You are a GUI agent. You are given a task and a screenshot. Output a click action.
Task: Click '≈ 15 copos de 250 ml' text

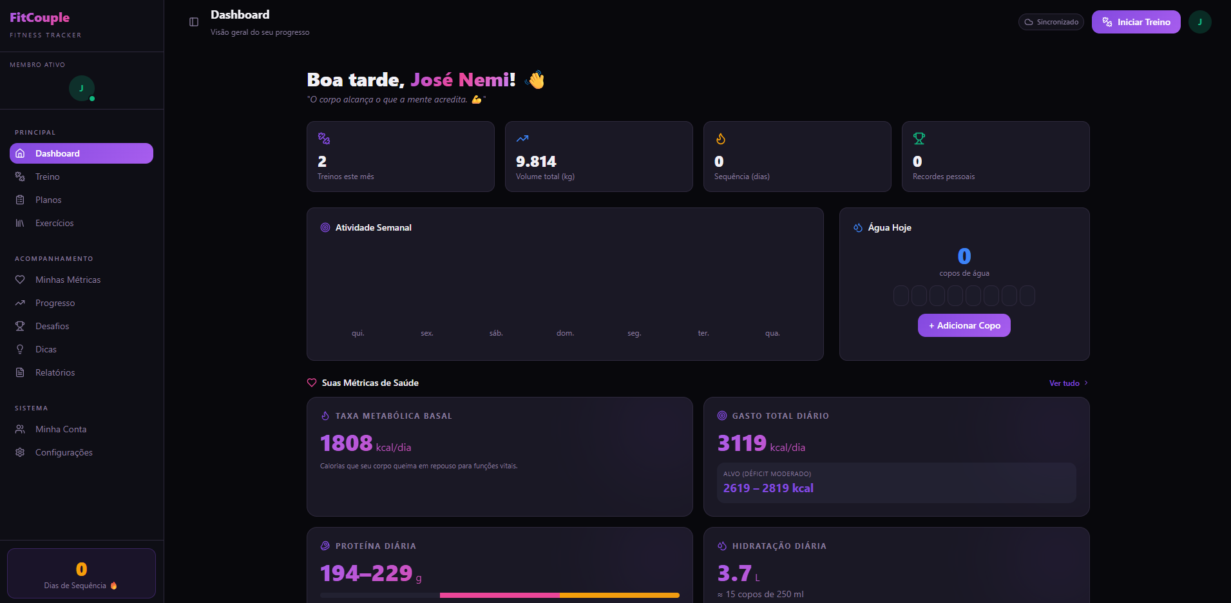pyautogui.click(x=760, y=594)
